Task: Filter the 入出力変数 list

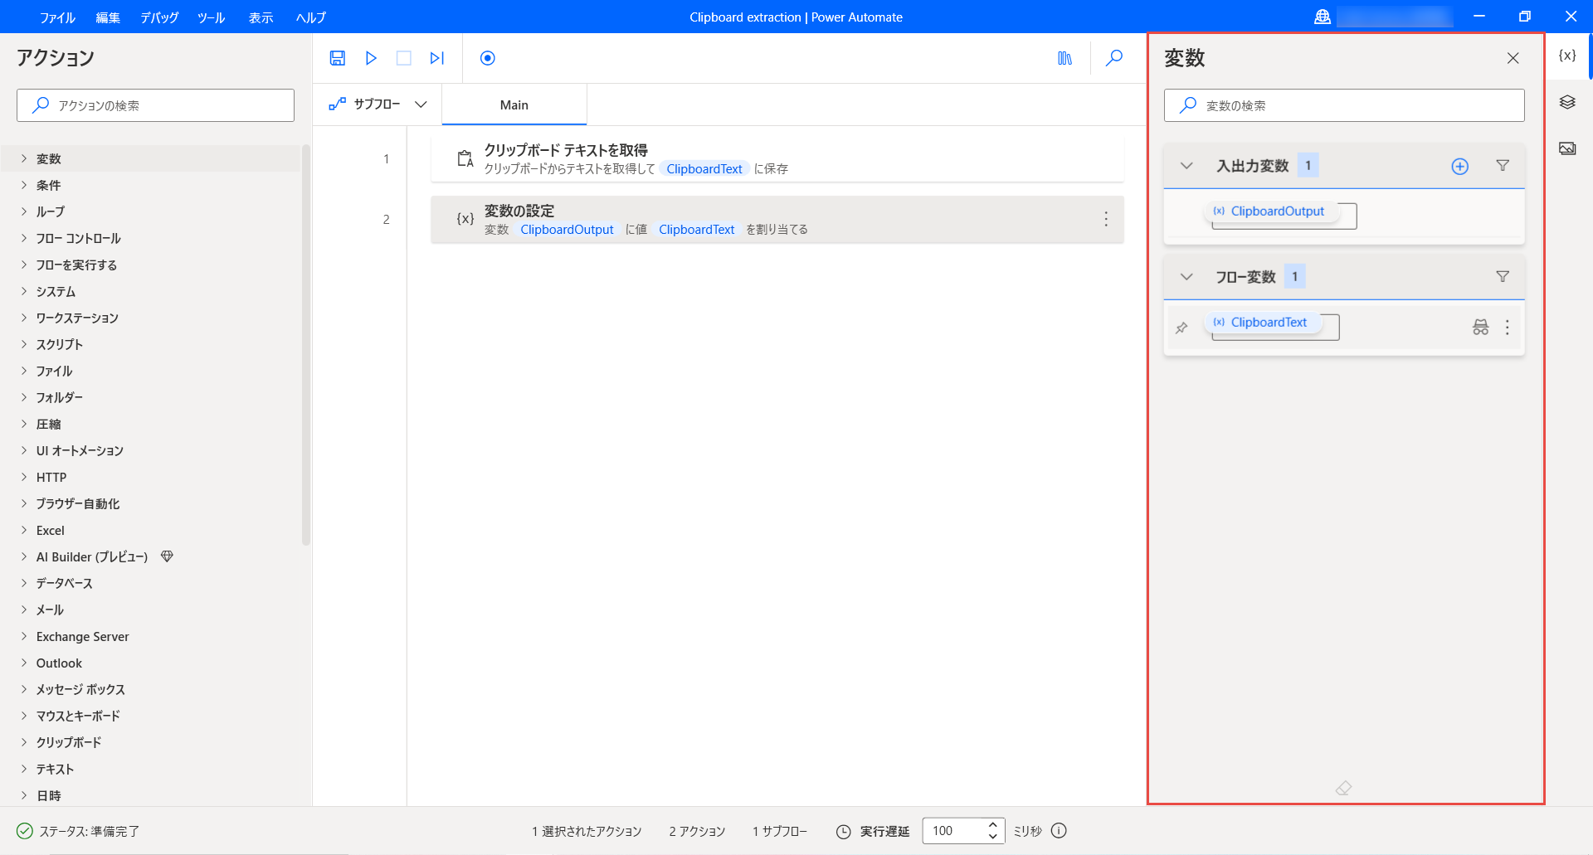Action: 1503,166
